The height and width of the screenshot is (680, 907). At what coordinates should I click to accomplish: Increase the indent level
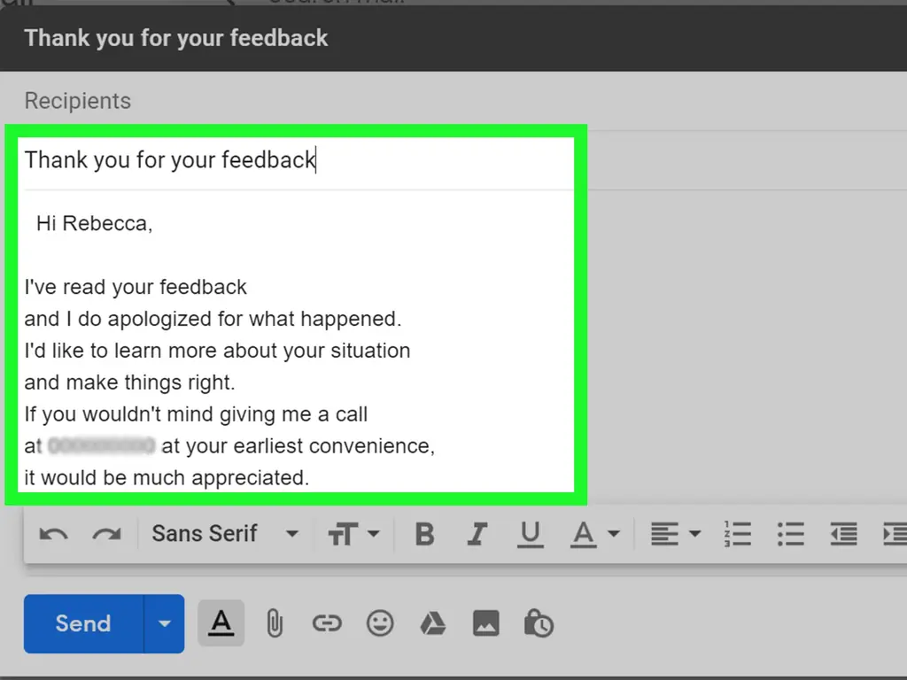tap(895, 534)
